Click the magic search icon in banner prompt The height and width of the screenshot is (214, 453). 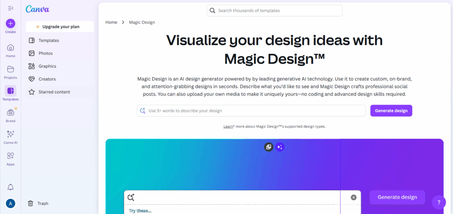(x=131, y=198)
